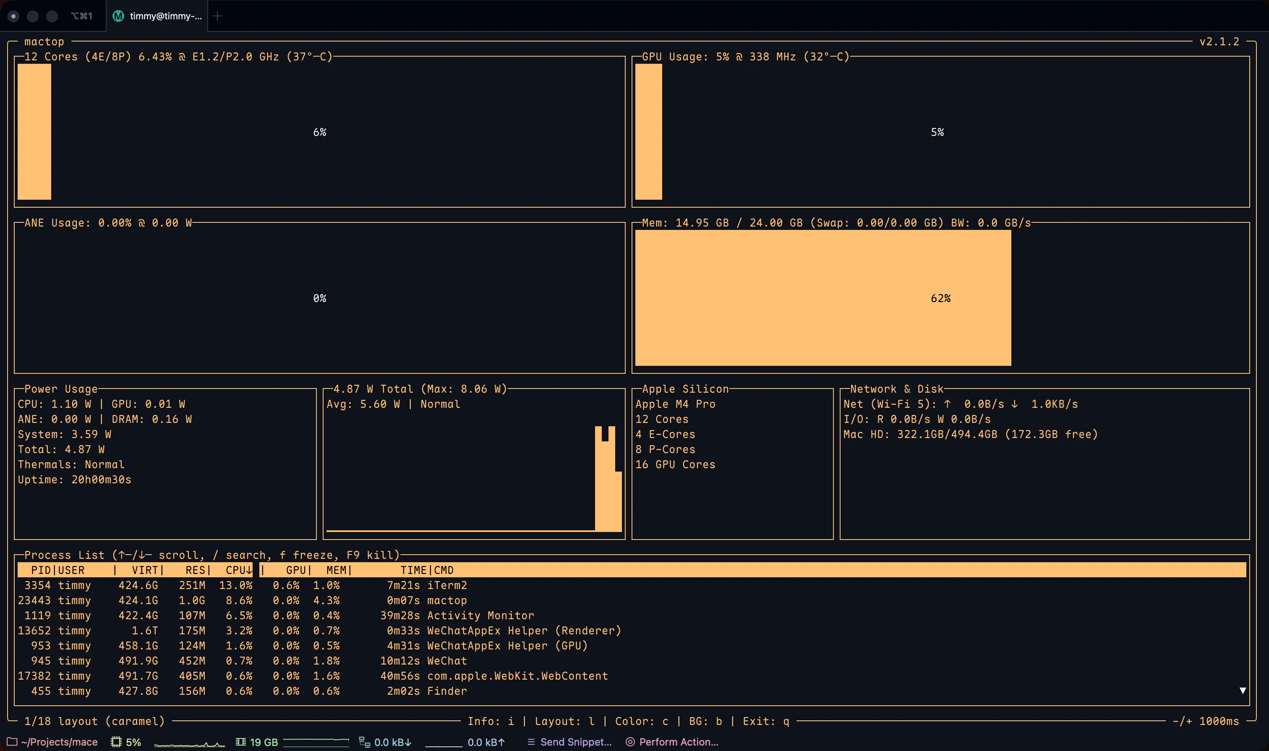This screenshot has height=751, width=1269.
Task: Sort processes by the MEM column header
Action: point(337,570)
